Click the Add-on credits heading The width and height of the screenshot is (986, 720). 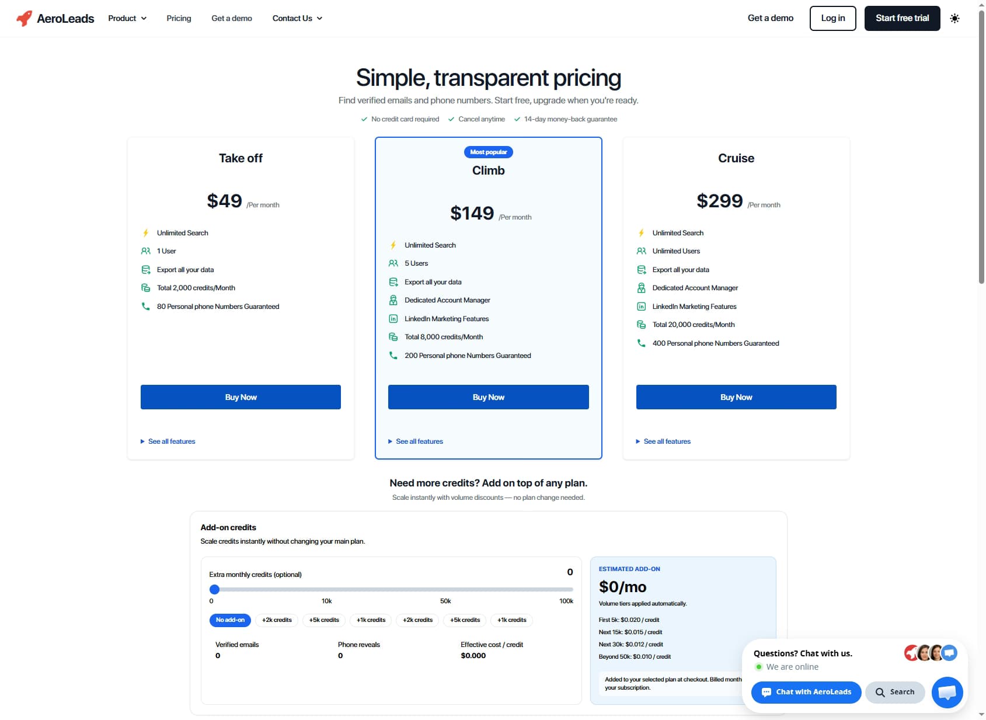click(x=228, y=527)
